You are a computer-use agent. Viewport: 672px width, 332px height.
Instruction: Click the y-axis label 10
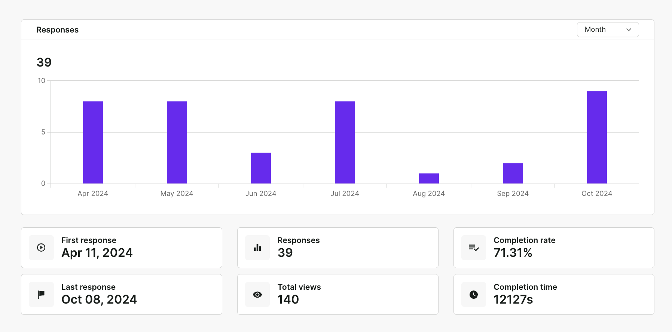pyautogui.click(x=42, y=81)
